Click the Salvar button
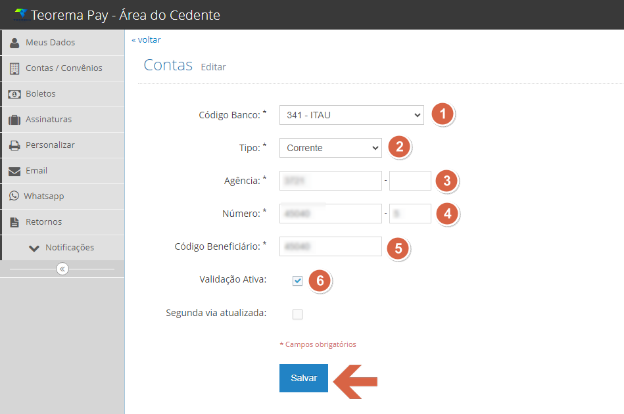 (304, 379)
